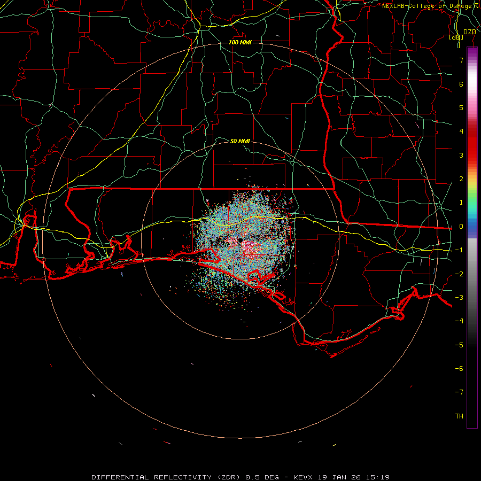
Task: Click the "-6" value on the dB scale
Action: click(459, 369)
